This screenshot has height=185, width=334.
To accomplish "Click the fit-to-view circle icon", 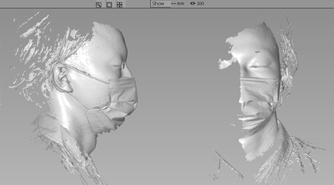I will (x=109, y=5).
